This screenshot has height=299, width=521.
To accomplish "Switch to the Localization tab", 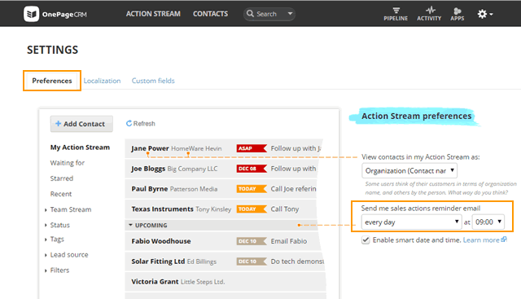I will [102, 81].
